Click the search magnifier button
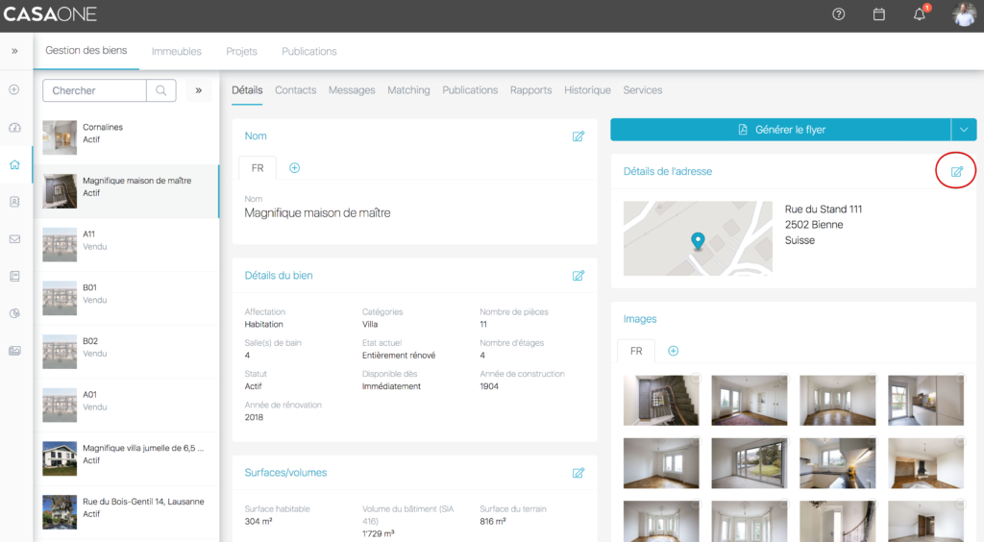 click(160, 90)
